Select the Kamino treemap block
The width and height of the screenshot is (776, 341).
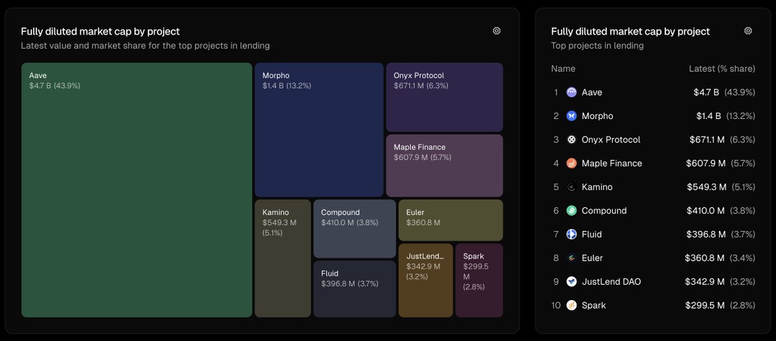tap(283, 258)
